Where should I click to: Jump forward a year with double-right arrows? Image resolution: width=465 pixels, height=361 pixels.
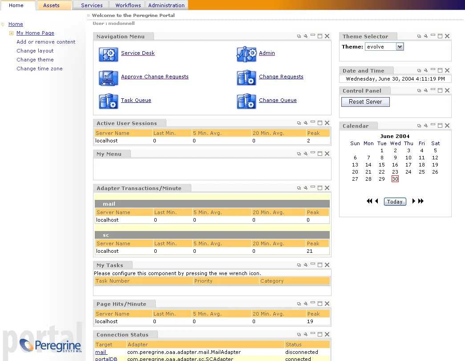421,201
